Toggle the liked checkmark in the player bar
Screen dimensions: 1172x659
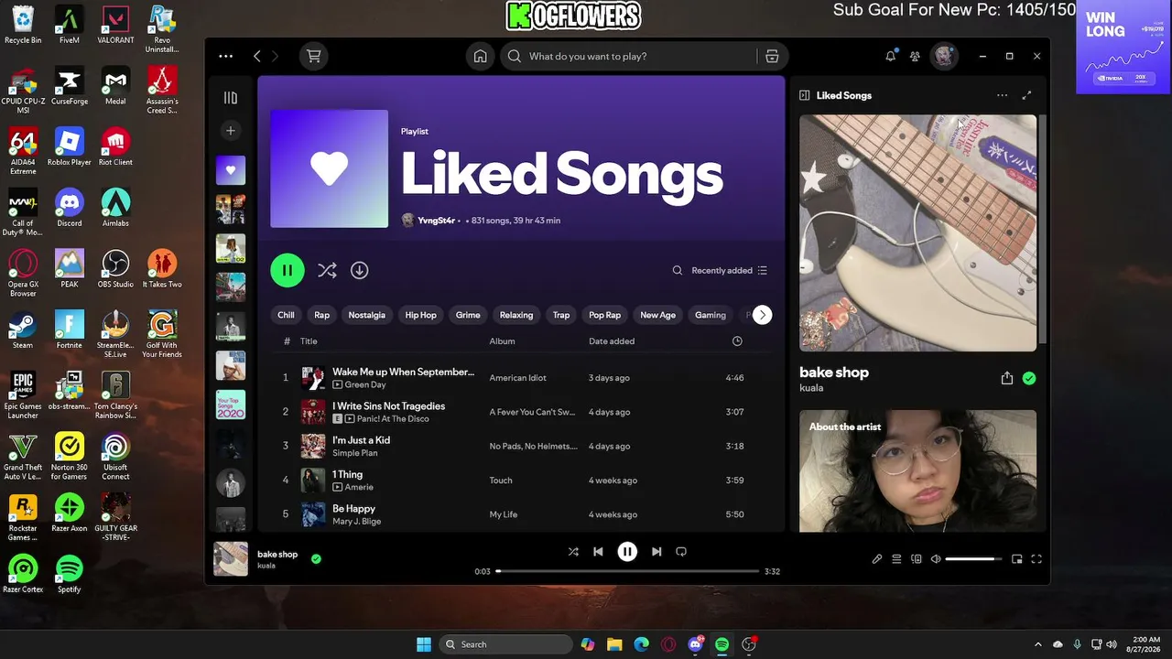pos(316,559)
